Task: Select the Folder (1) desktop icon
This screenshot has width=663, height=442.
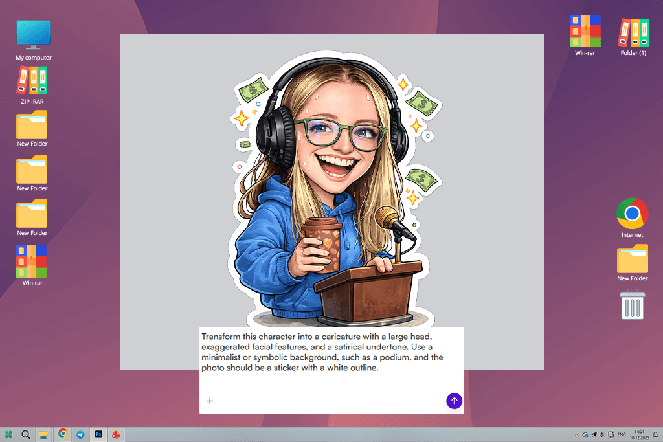Action: coord(633,37)
